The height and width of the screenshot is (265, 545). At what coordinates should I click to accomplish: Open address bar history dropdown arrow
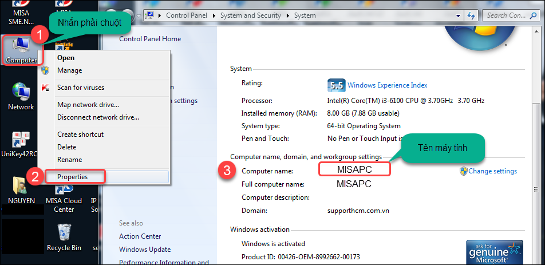pyautogui.click(x=459, y=15)
